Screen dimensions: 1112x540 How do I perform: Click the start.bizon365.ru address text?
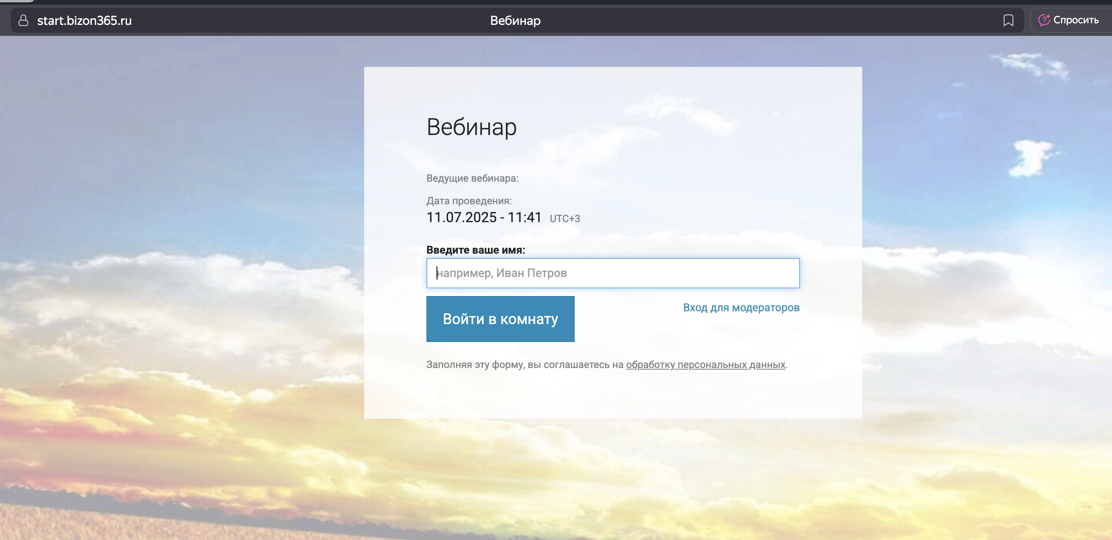(x=84, y=20)
